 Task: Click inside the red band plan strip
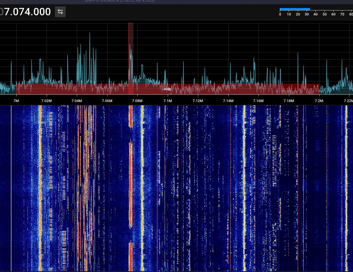tap(213, 90)
